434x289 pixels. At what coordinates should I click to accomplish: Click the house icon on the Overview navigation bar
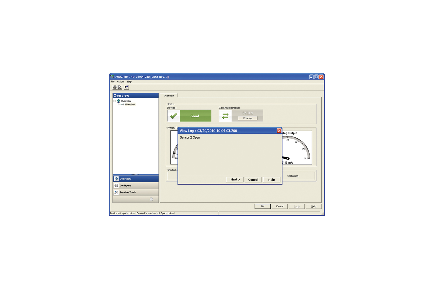point(116,179)
